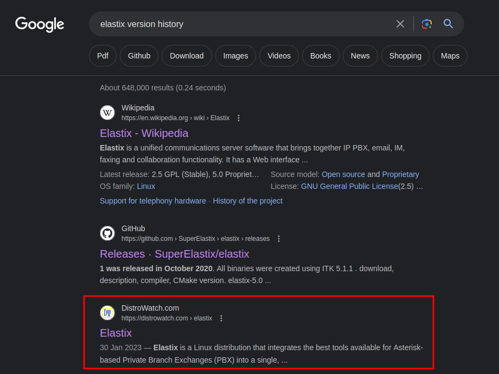Open the three-dot menu for DistroWatch result
499x374 pixels.
[x=221, y=318]
